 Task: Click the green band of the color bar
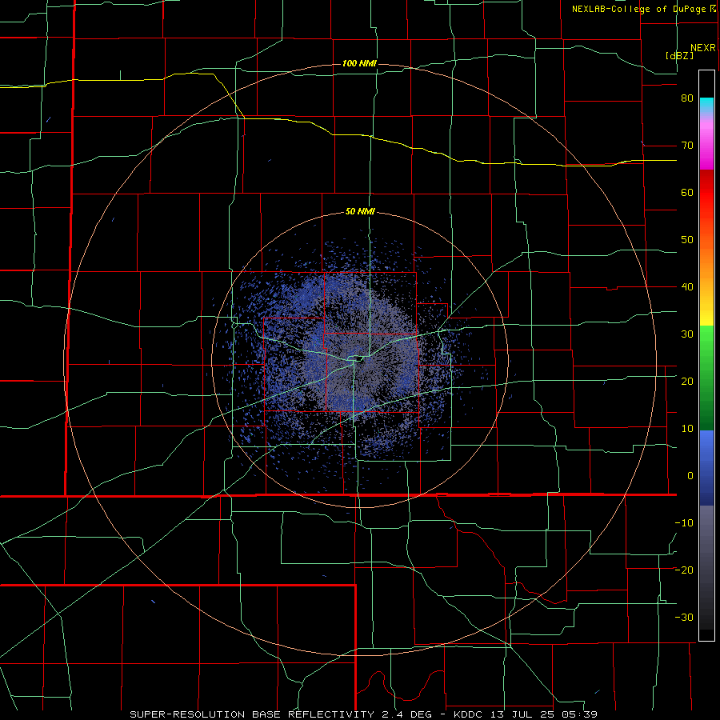coord(706,378)
